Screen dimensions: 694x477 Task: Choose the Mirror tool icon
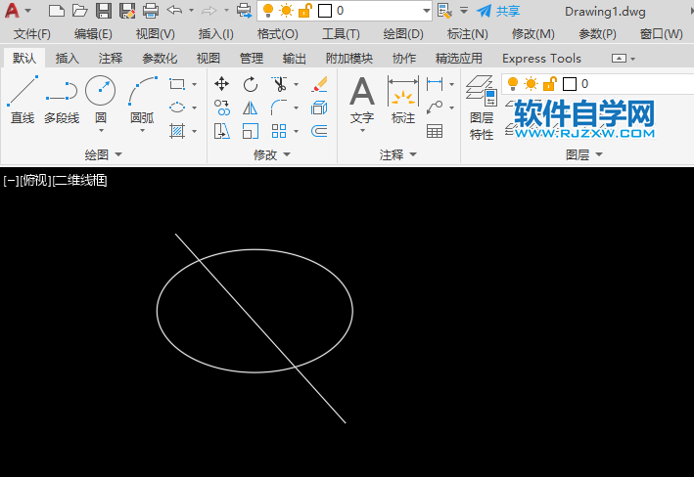tap(251, 108)
